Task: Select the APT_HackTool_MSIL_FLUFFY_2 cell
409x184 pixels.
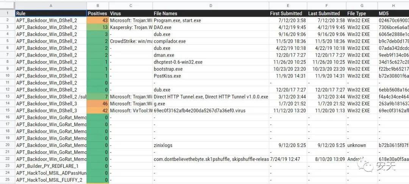Action: (x=51, y=180)
